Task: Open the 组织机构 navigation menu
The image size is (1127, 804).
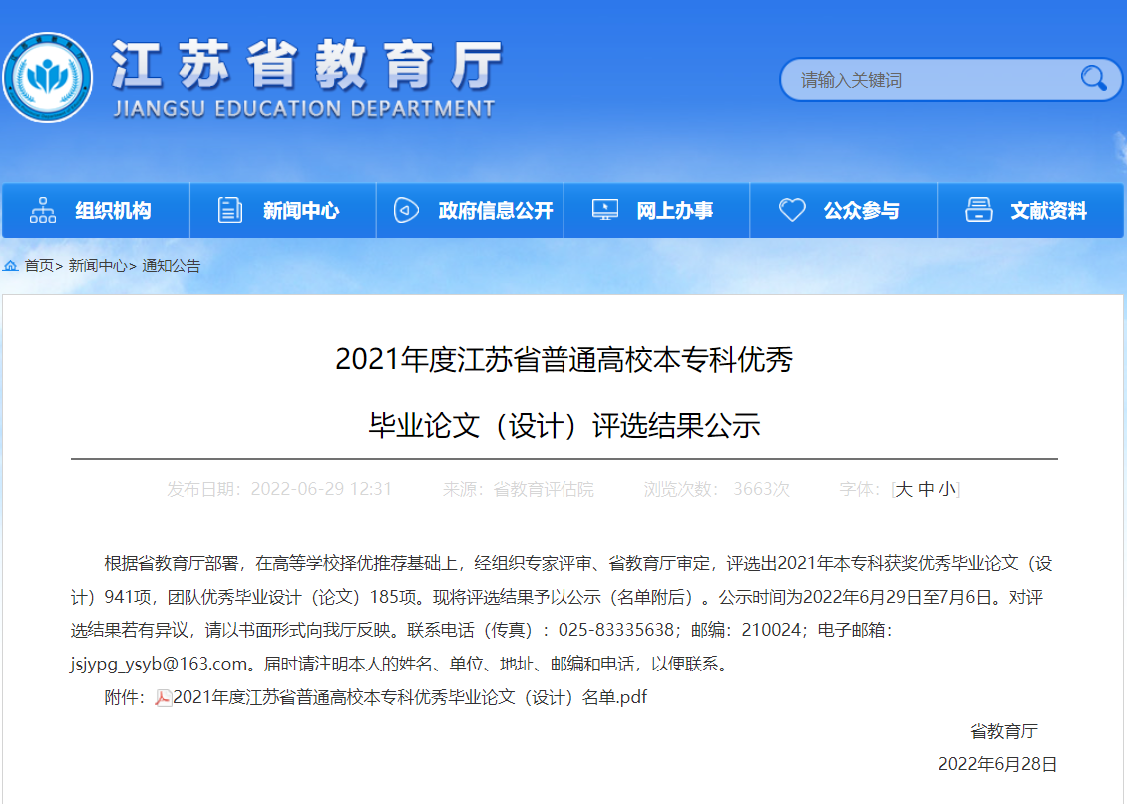Action: tap(113, 211)
